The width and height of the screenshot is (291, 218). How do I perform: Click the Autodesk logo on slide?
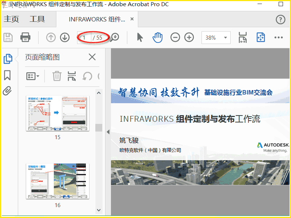273,148
